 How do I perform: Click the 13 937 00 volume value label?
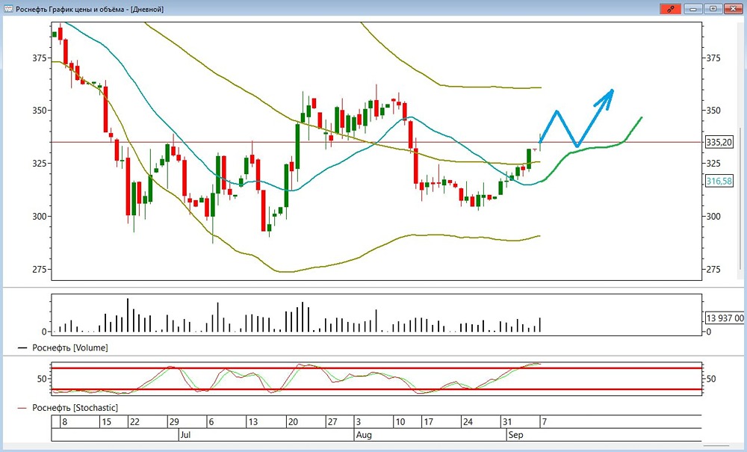725,318
